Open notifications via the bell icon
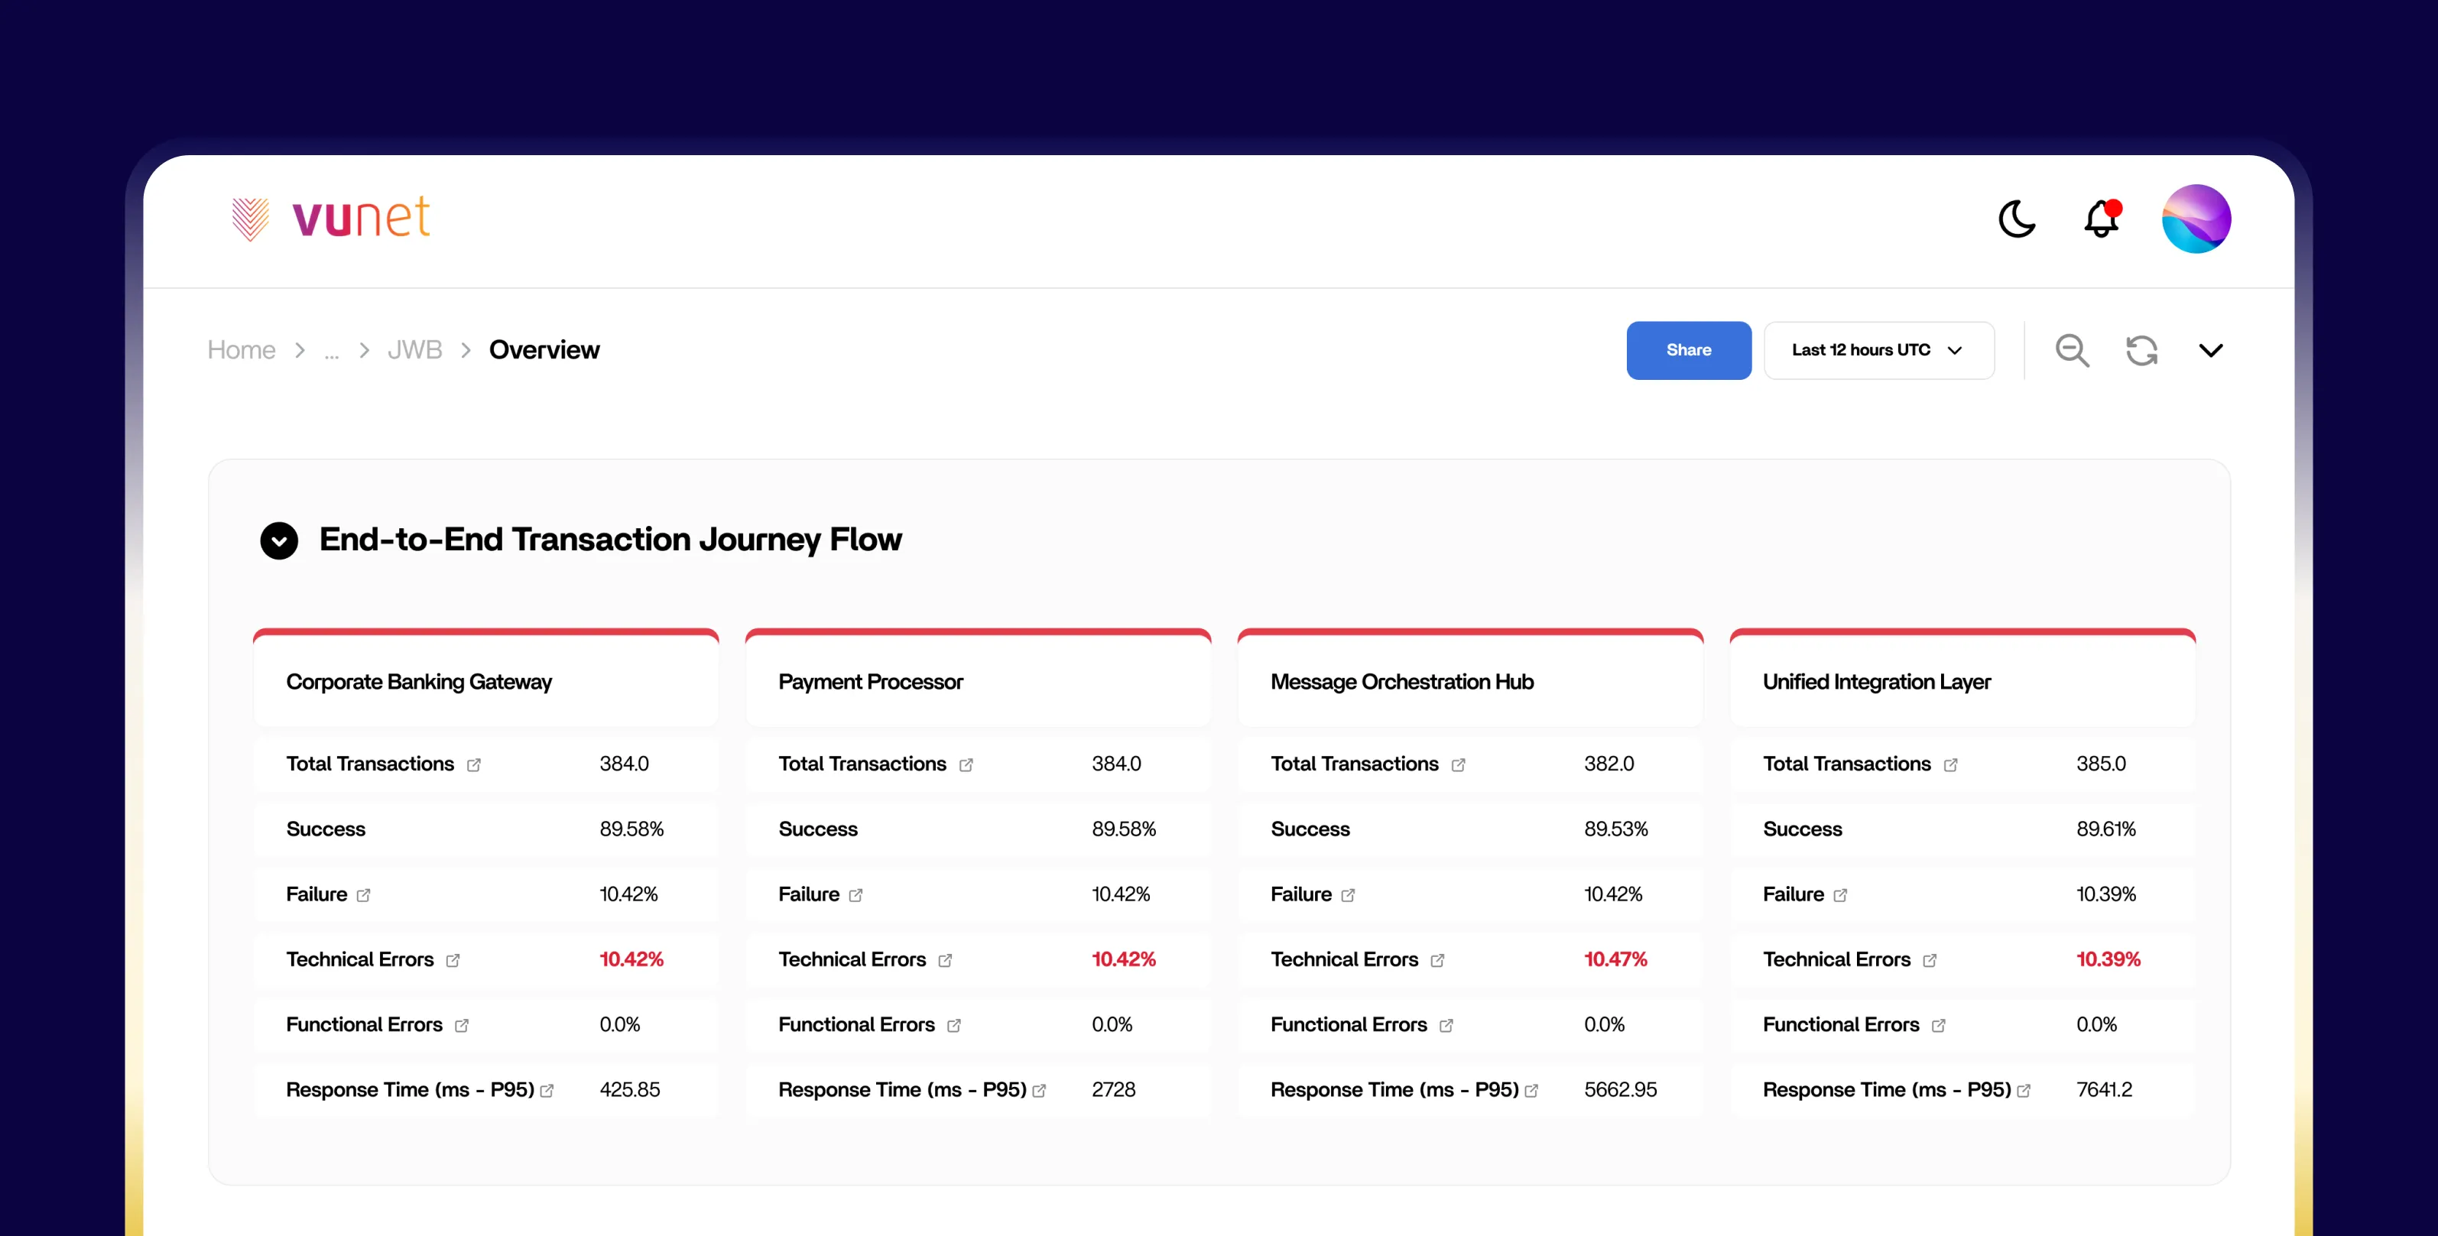This screenshot has height=1236, width=2438. (x=2101, y=219)
